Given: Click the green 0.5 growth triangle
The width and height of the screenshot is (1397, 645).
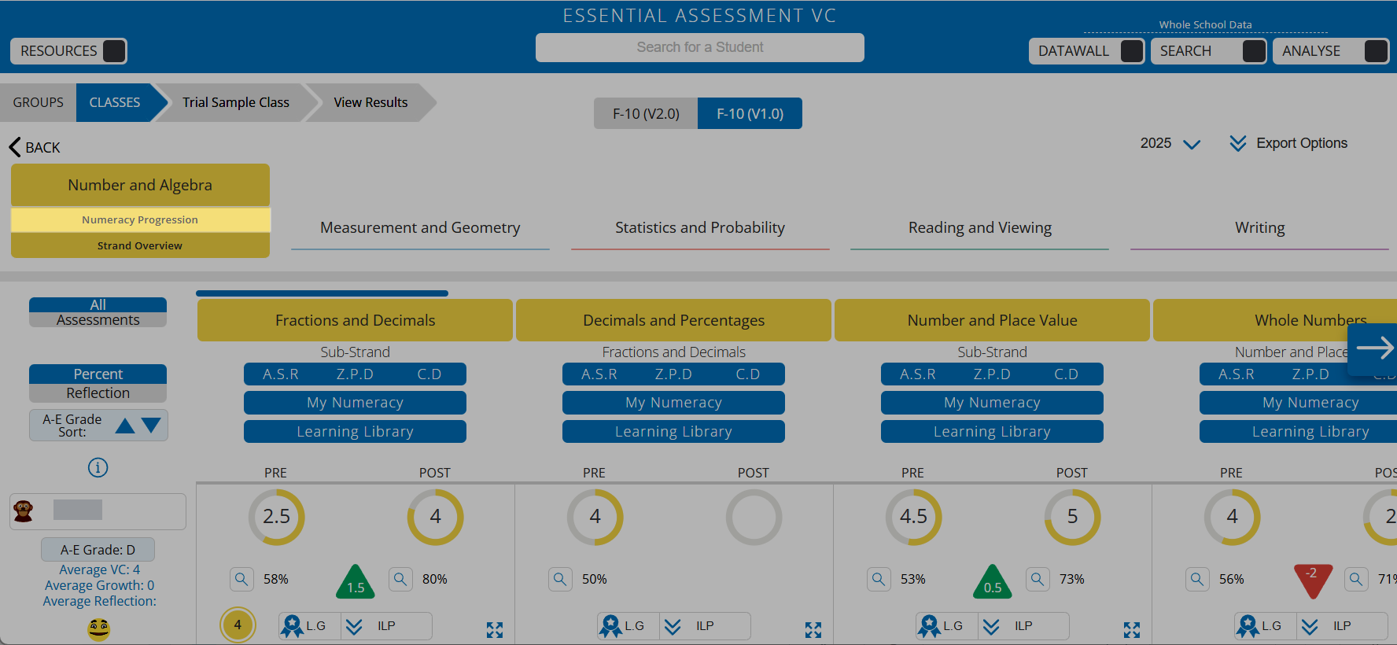Looking at the screenshot, I should [x=993, y=583].
